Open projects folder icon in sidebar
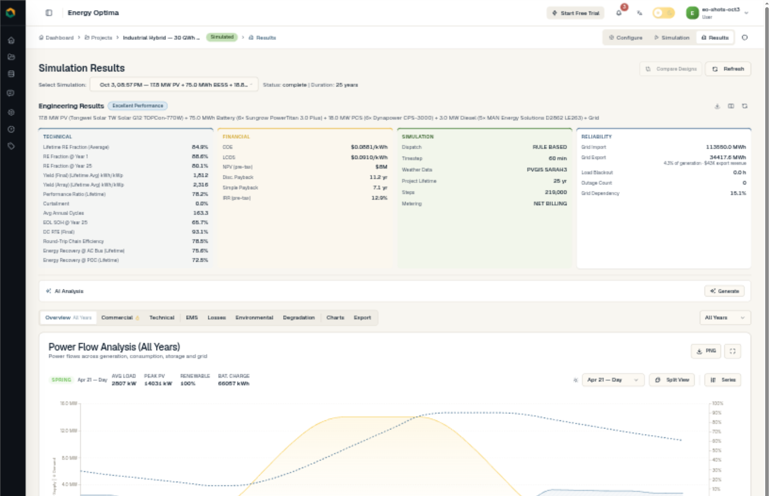Viewport: 770px width, 496px height. (11, 57)
